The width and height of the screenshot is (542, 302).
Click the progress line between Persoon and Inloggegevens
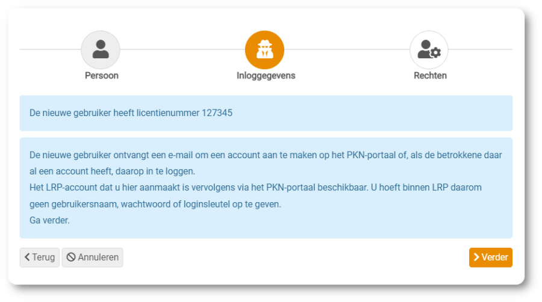[x=182, y=49]
